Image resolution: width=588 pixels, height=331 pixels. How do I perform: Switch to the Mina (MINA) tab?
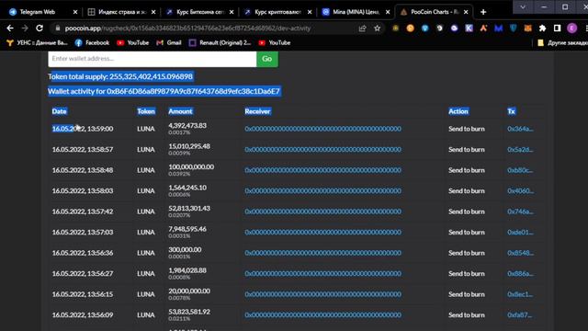tap(356, 12)
